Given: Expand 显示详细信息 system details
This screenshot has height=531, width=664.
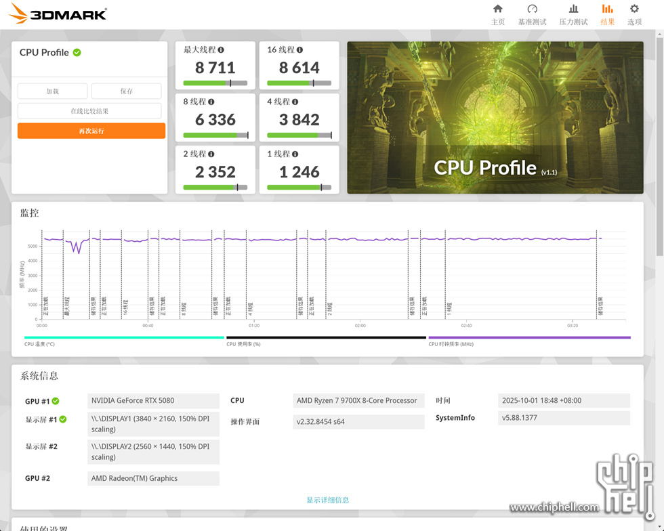Looking at the screenshot, I should point(327,500).
